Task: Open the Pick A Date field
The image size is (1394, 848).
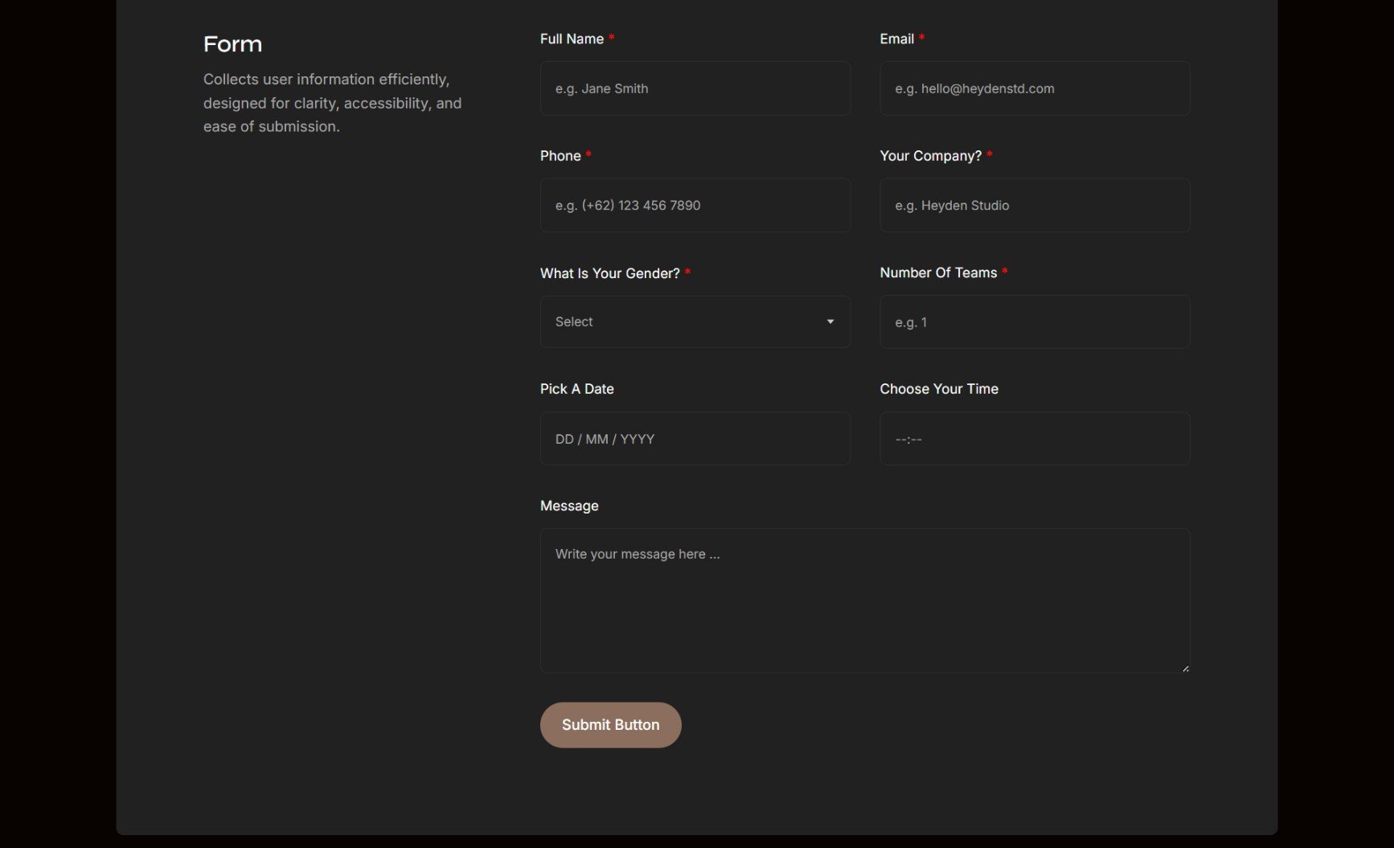Action: (x=695, y=439)
